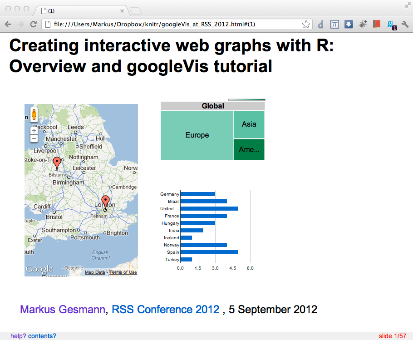Click the '6.0' axis label on chart

[250, 268]
